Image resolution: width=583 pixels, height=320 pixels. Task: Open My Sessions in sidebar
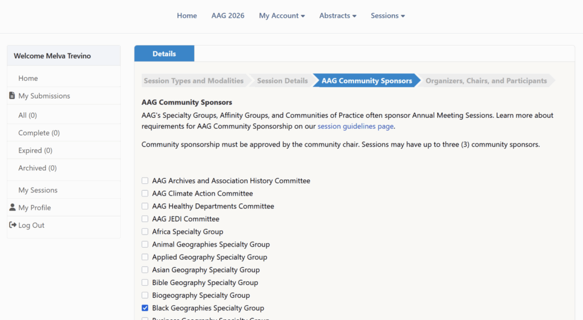click(x=38, y=190)
